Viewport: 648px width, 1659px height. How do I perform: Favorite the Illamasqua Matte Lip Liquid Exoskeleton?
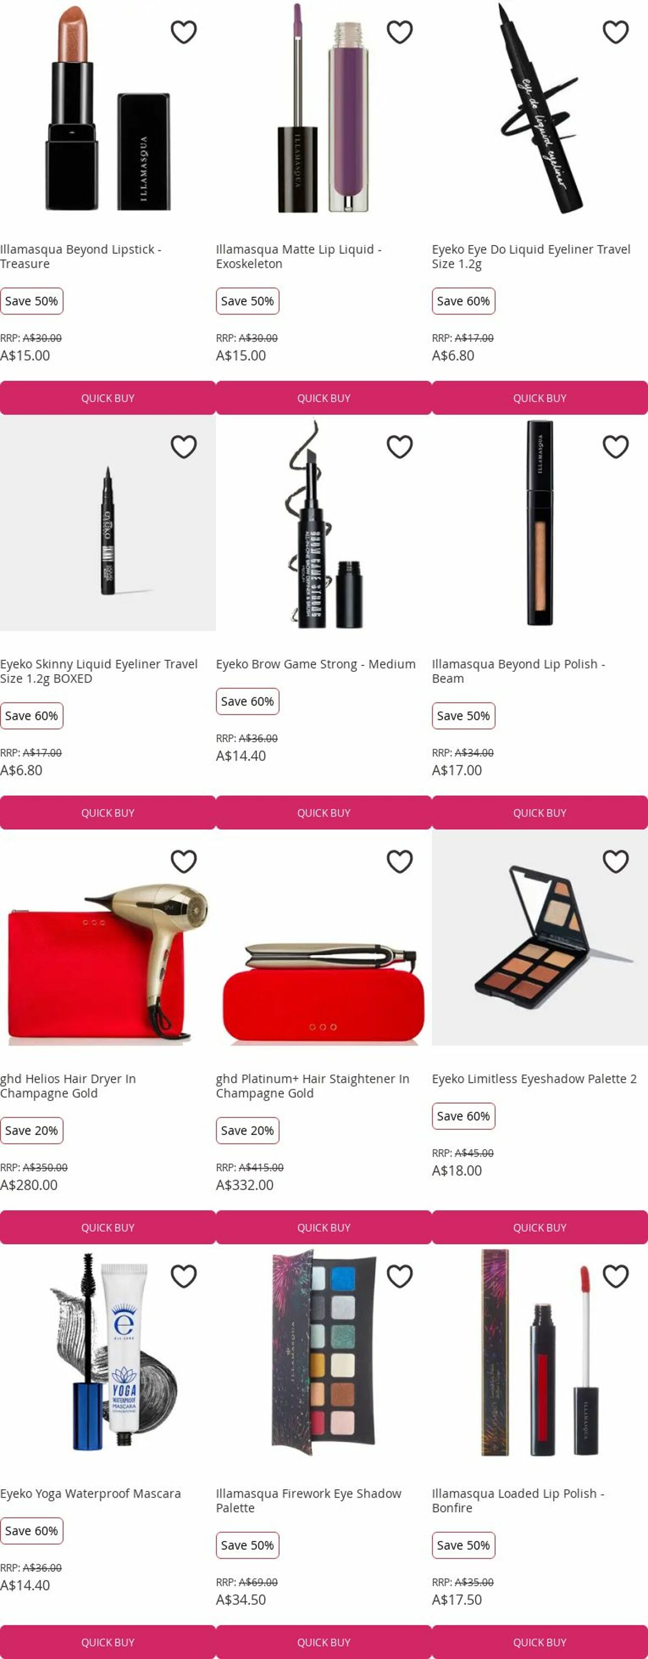pos(399,32)
